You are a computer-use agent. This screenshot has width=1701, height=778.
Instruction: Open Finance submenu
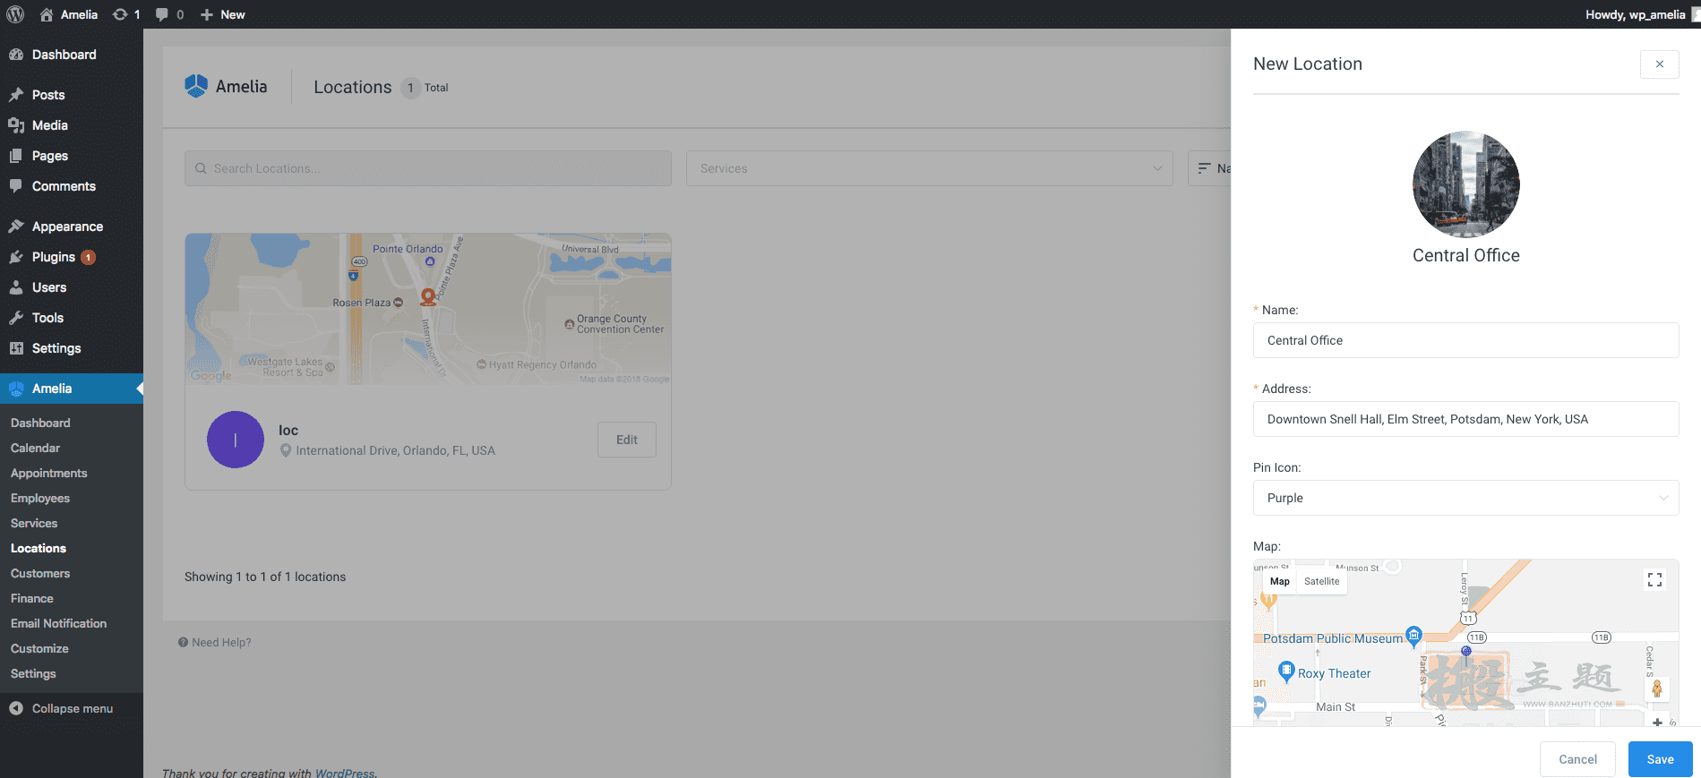click(32, 598)
